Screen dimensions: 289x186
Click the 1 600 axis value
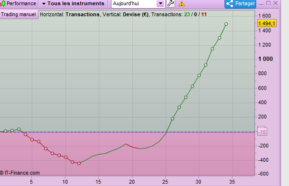point(265,16)
